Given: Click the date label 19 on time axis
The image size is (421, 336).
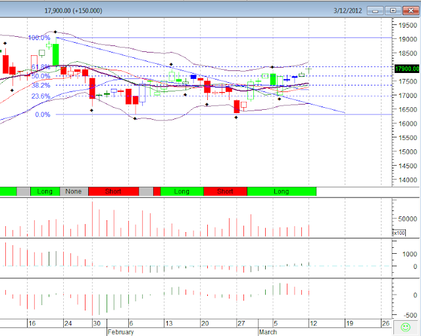Looking at the screenshot, I should pos(349,324).
